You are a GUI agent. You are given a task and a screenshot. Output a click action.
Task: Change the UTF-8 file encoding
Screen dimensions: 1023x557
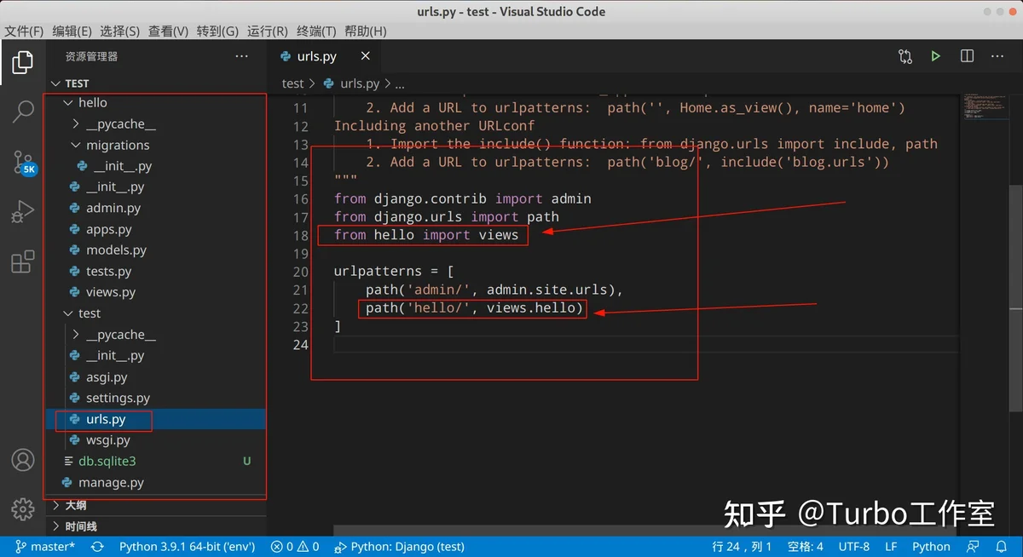point(854,547)
